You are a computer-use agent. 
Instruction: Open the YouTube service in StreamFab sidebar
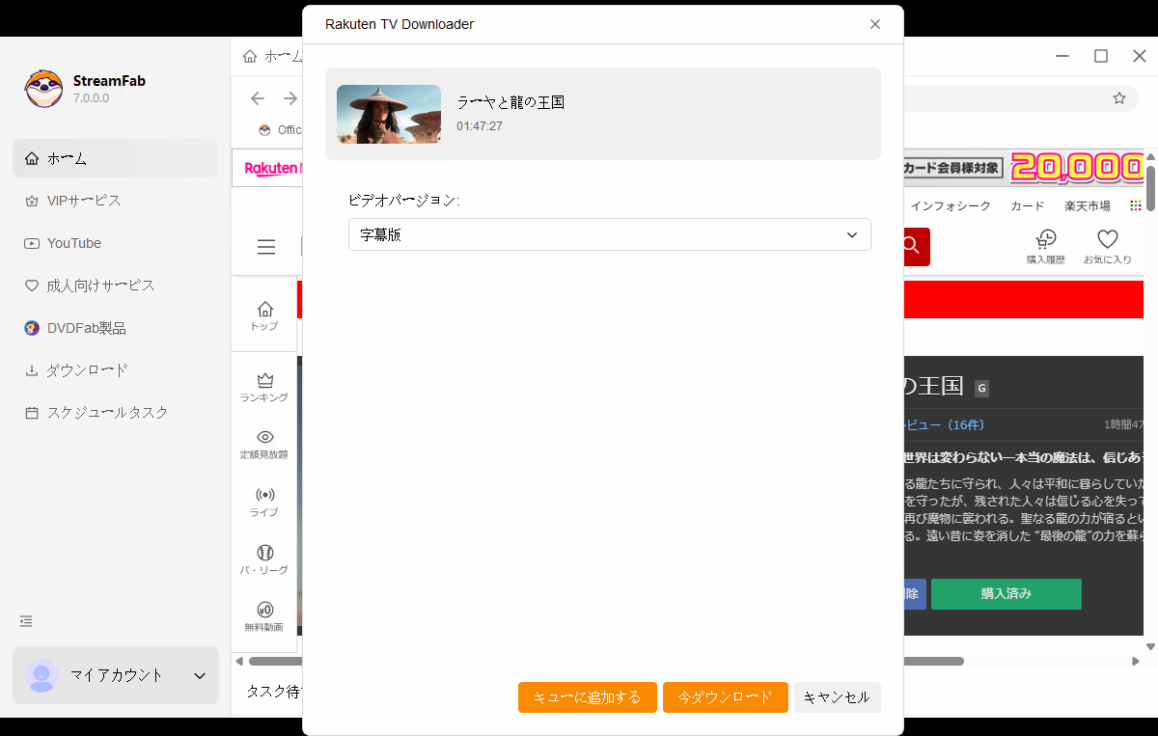point(73,242)
